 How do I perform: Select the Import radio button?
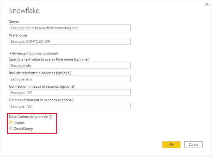pyautogui.click(x=11, y=122)
